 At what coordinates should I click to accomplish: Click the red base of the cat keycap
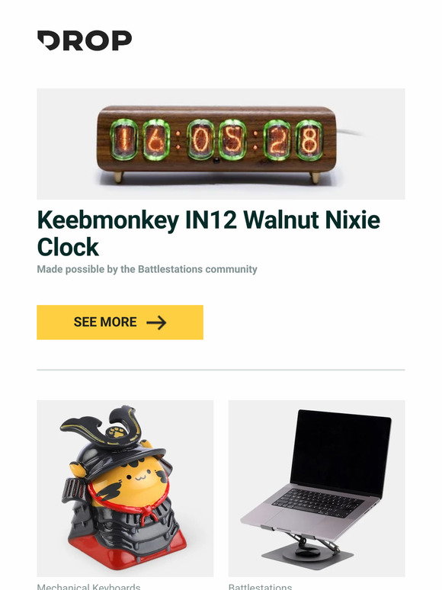point(128,552)
